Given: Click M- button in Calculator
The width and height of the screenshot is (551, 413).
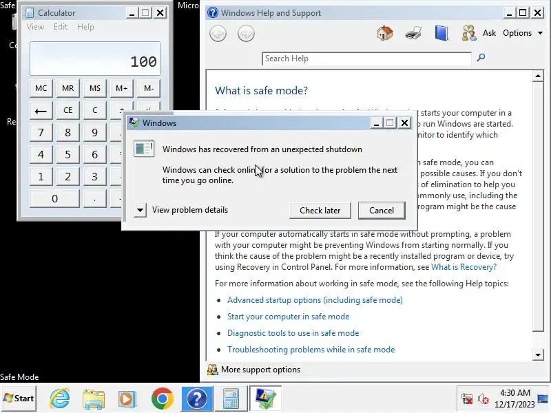Looking at the screenshot, I should pyautogui.click(x=149, y=88).
